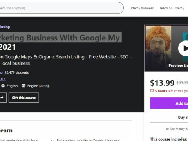Click the Udemy search input field
This screenshot has height=141, width=188.
click(x=61, y=8)
